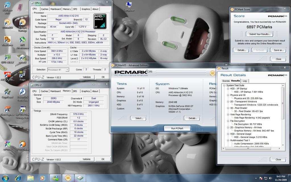Select the GPU-Z.0.3.7 desktop icon

coord(7,59)
